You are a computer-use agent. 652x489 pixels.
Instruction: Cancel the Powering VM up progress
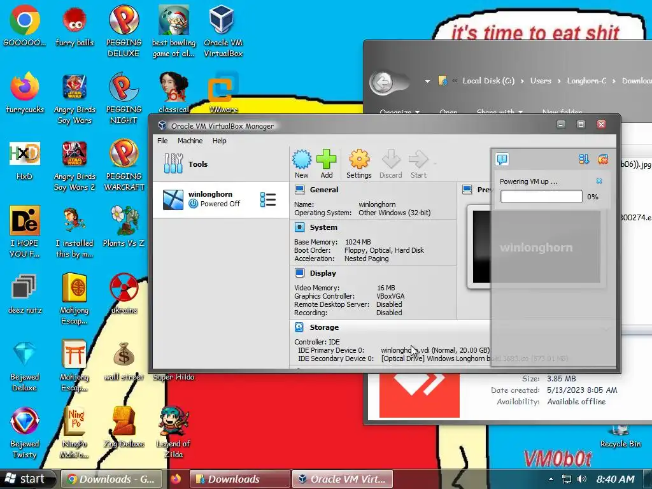[x=599, y=181]
